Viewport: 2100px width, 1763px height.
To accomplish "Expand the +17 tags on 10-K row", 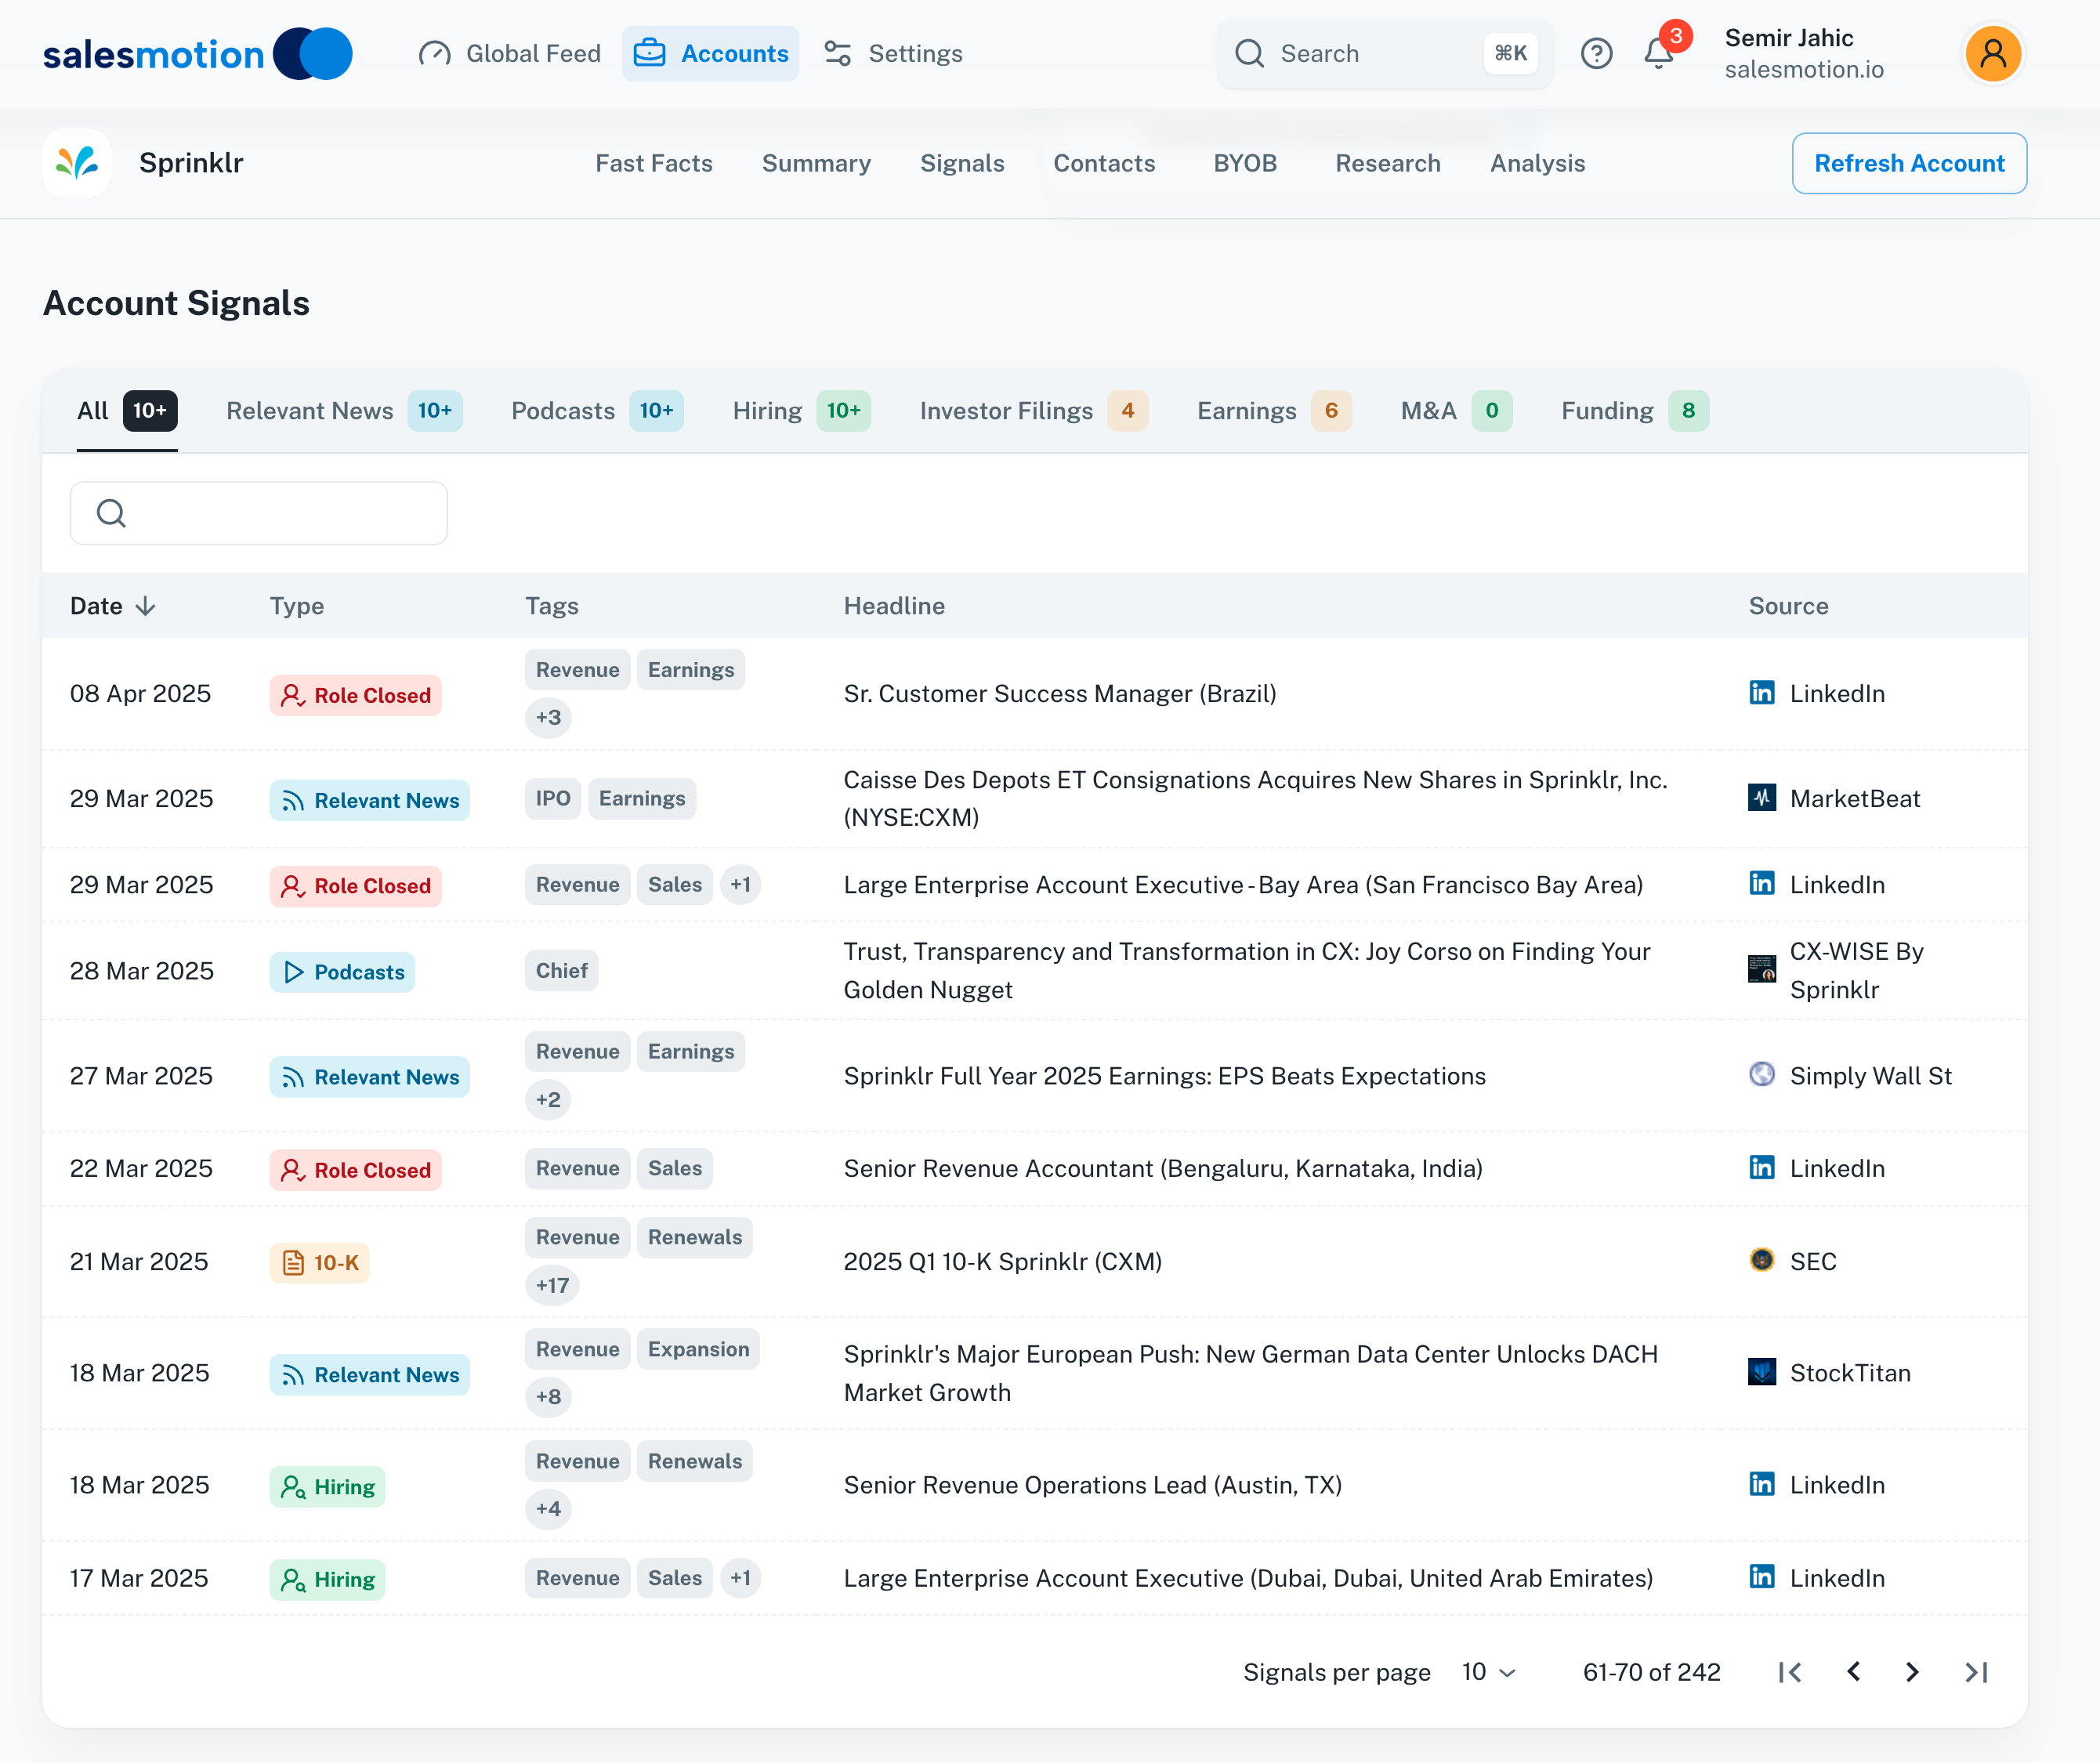I will [552, 1286].
